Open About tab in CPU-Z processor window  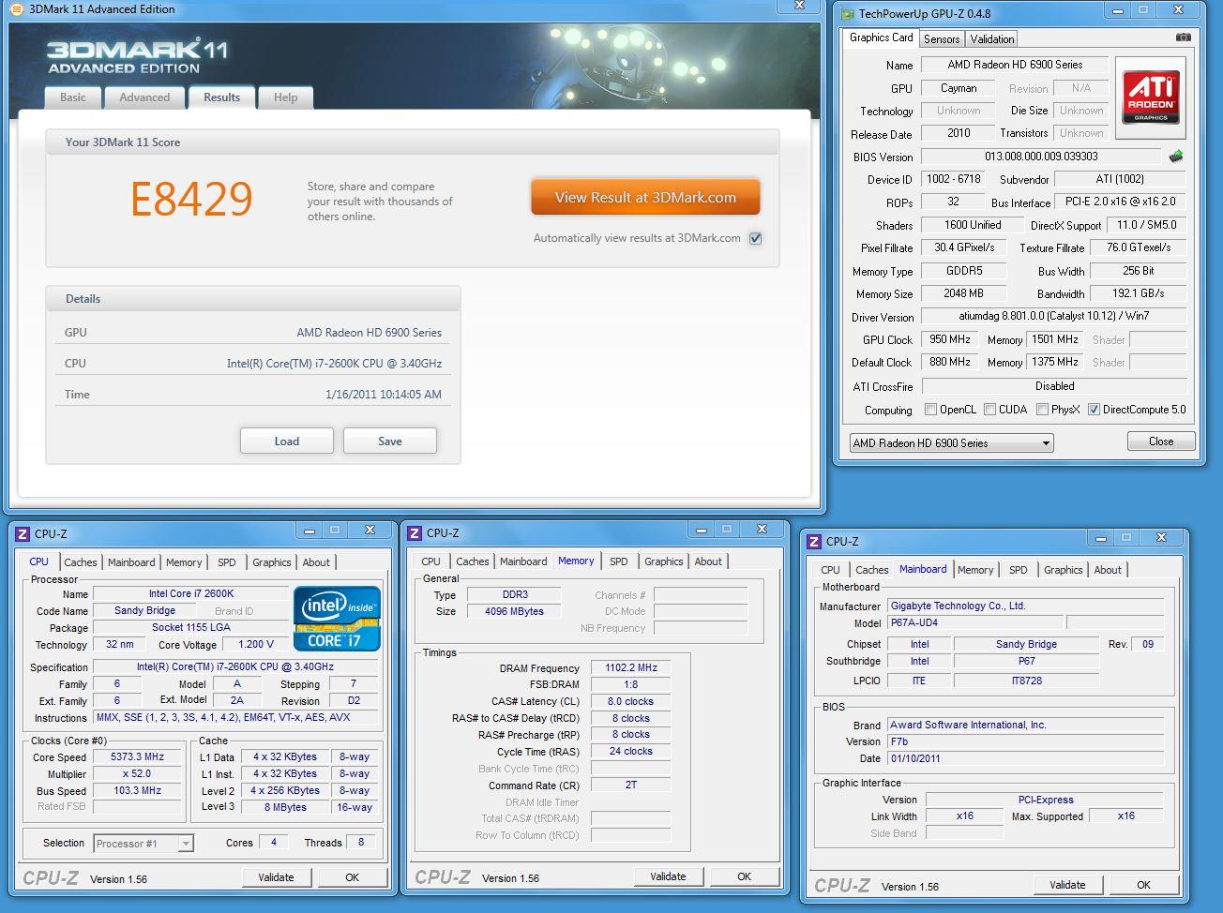[316, 562]
